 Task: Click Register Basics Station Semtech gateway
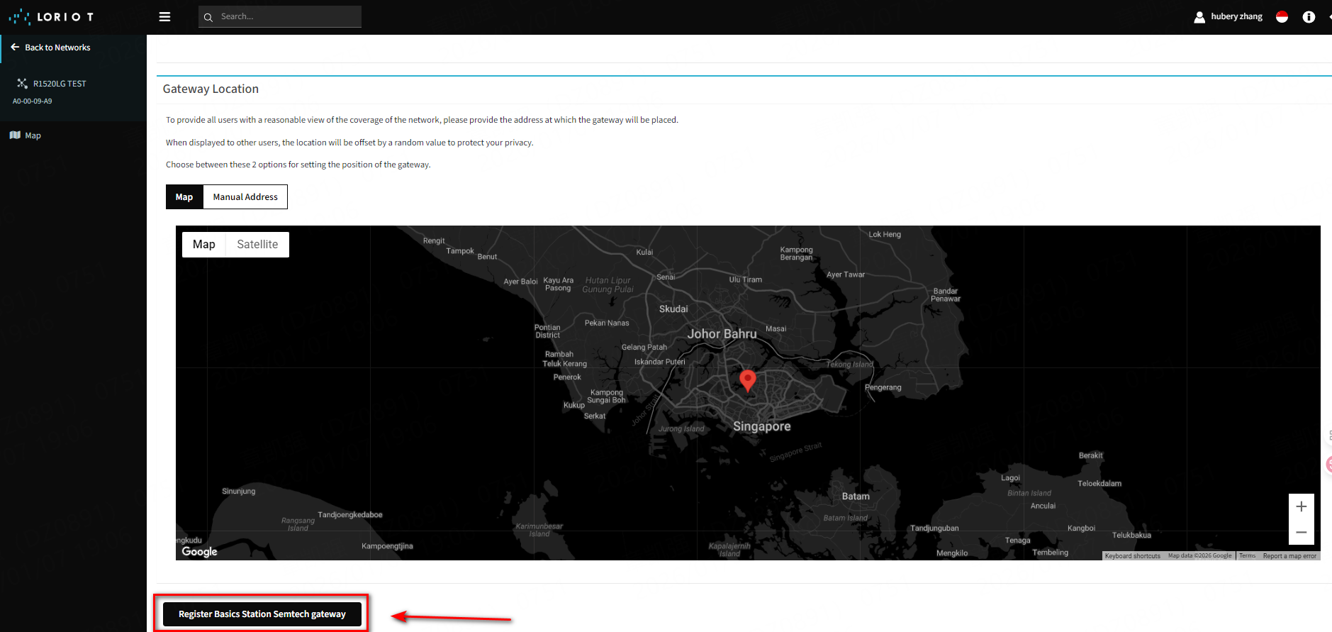(x=262, y=614)
